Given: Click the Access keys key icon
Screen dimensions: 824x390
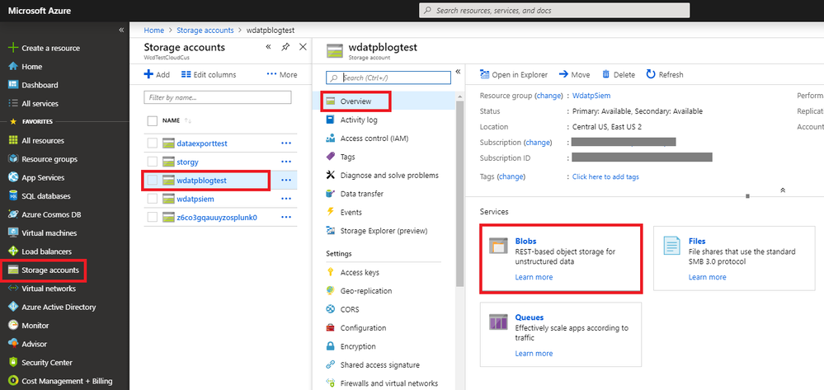Looking at the screenshot, I should 331,272.
